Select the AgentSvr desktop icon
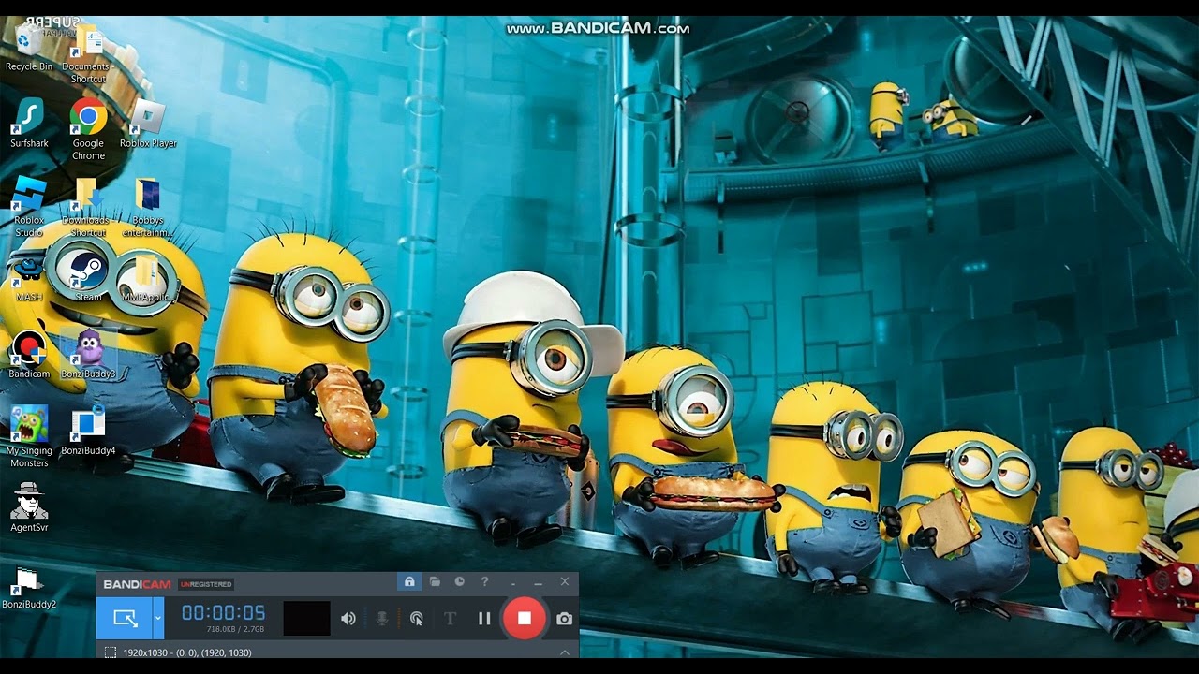Image resolution: width=1199 pixels, height=674 pixels. point(29,506)
